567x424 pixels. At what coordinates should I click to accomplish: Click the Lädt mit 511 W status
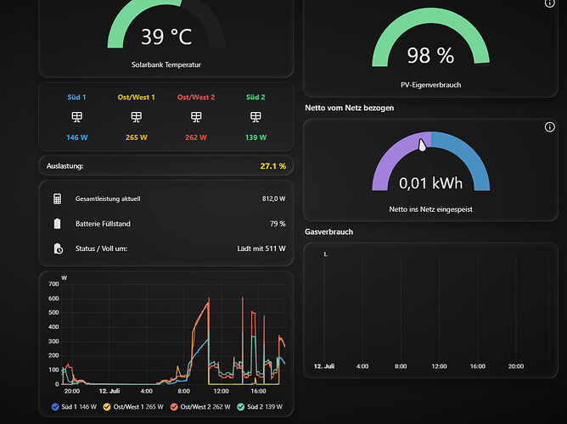pyautogui.click(x=261, y=248)
